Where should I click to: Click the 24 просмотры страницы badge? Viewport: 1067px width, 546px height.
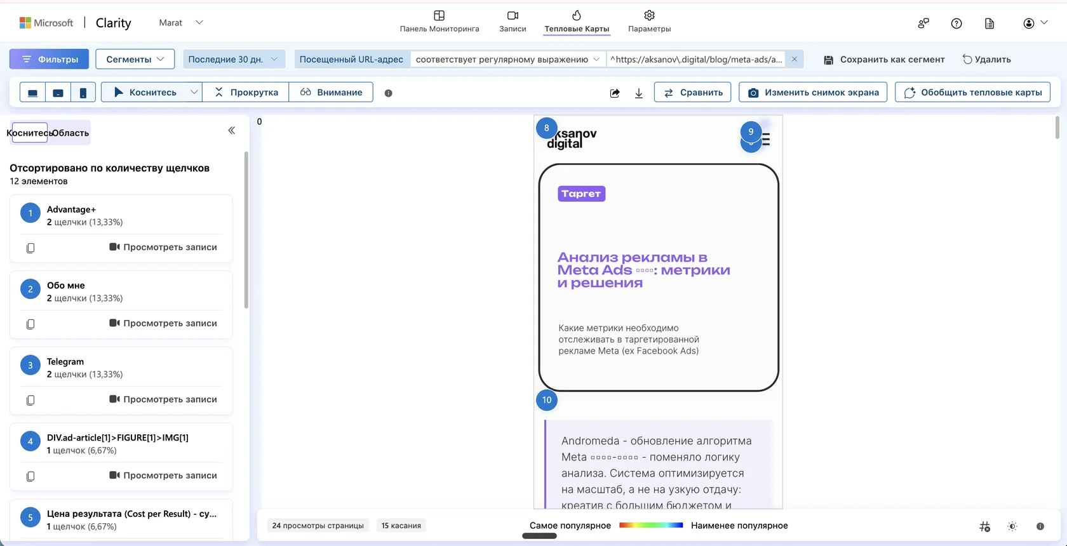(x=318, y=526)
